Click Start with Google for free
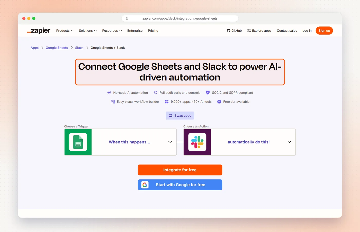Image resolution: width=360 pixels, height=232 pixels. [180, 185]
